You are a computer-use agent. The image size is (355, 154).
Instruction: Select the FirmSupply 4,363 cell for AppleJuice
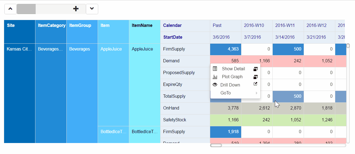(x=226, y=49)
